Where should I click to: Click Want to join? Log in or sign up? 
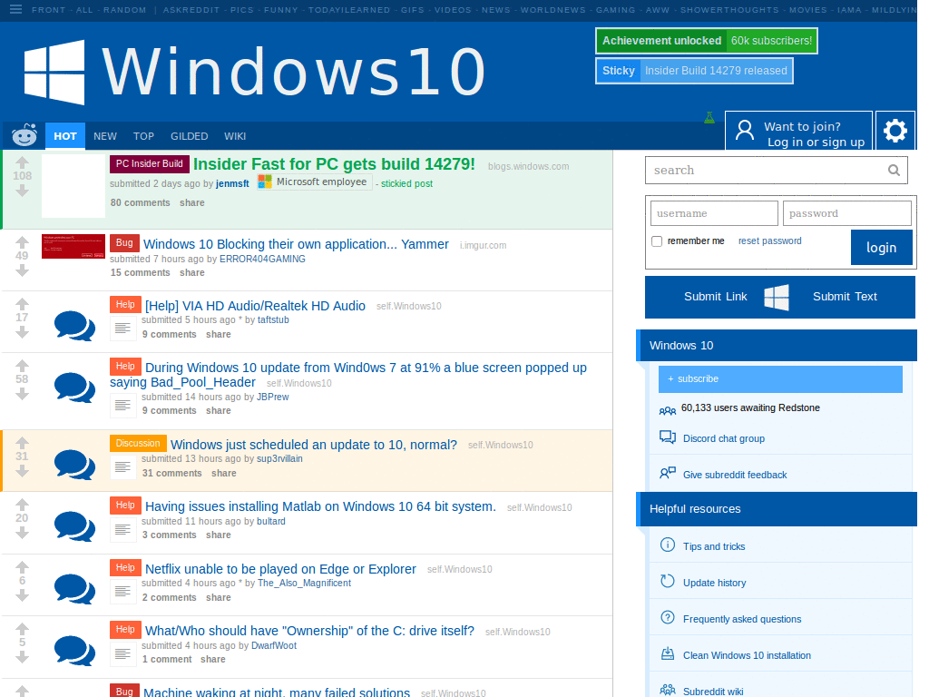pyautogui.click(x=798, y=131)
